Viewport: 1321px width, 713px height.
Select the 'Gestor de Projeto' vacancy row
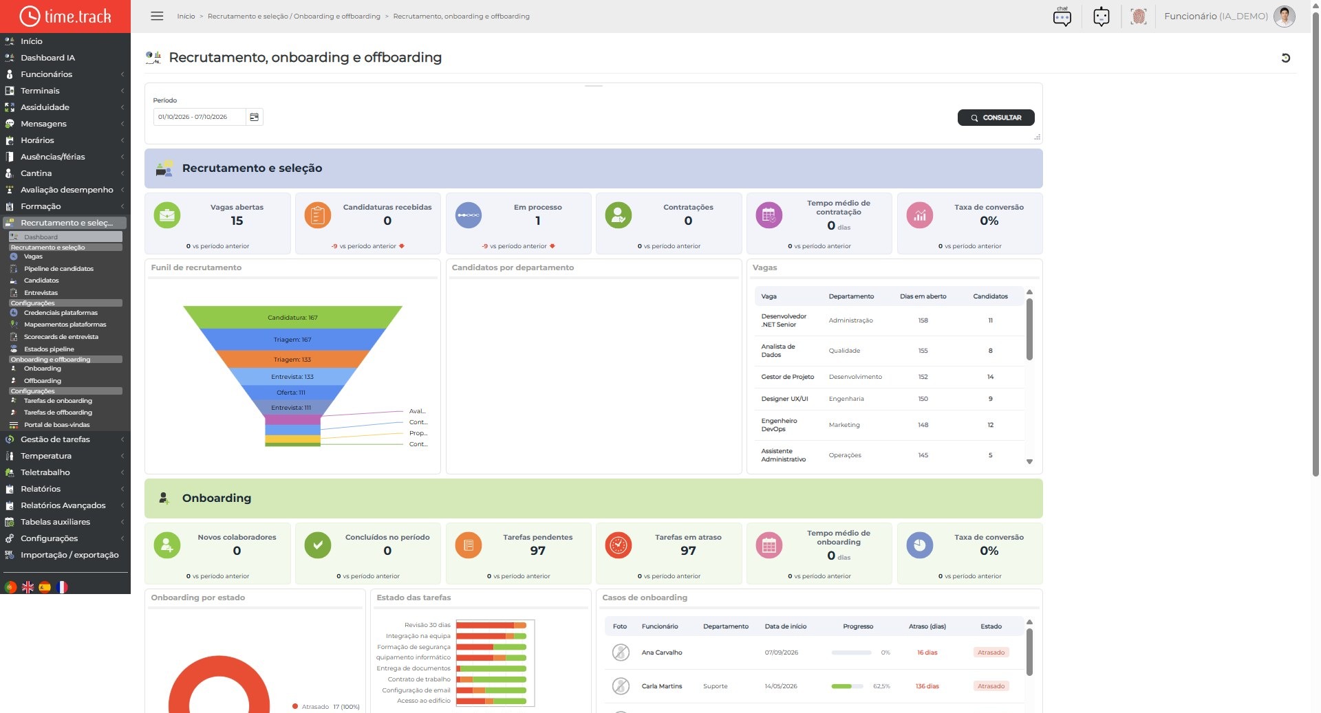click(889, 377)
